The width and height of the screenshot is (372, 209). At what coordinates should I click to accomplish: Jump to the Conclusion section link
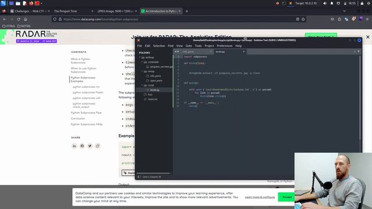(78, 118)
